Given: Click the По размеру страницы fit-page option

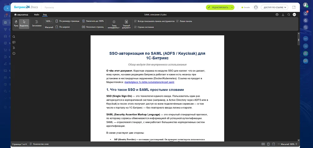Looking at the screenshot, I should click(67, 21).
